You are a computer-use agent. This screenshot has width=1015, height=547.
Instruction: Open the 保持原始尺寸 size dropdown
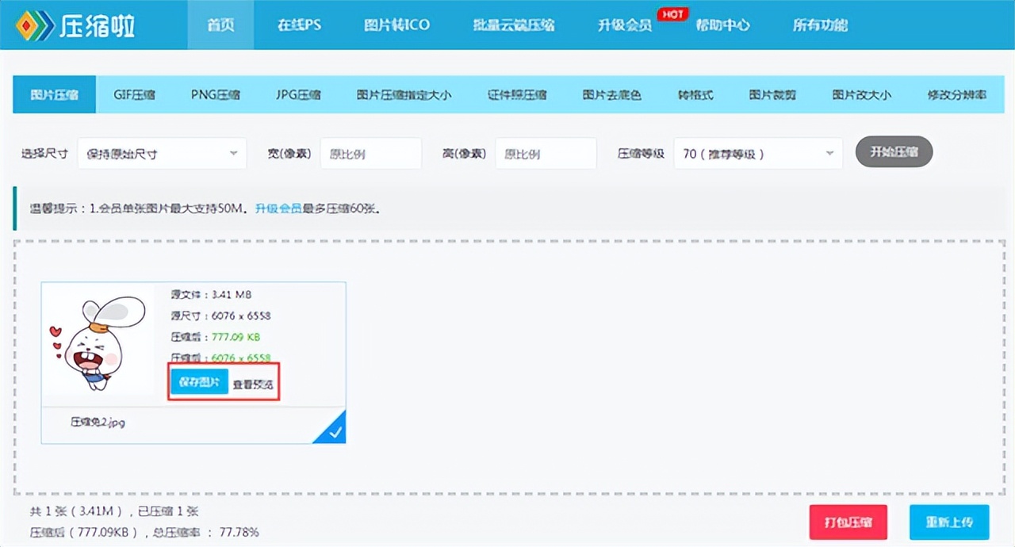[162, 153]
